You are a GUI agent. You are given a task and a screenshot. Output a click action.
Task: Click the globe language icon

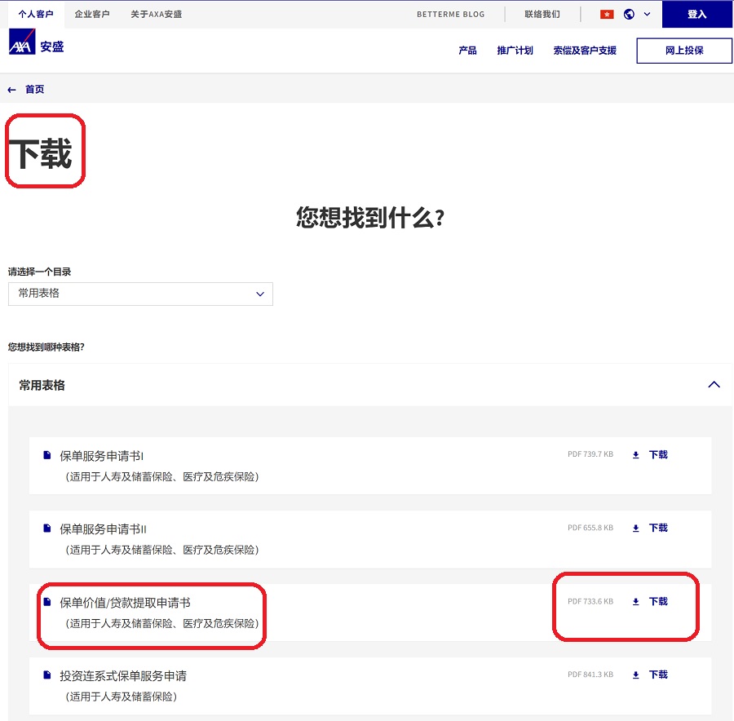click(629, 15)
